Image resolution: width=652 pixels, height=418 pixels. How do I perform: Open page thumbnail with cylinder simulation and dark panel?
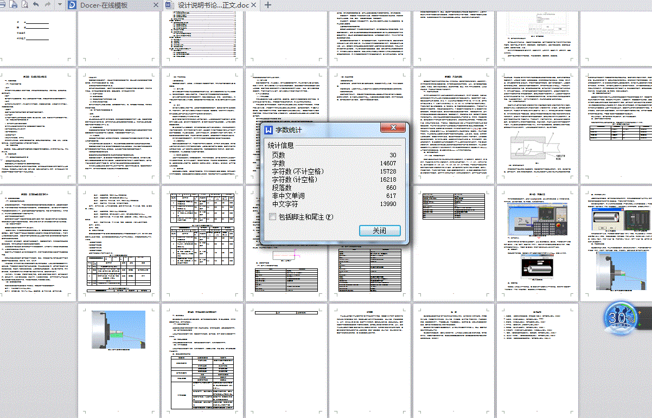[x=617, y=243]
